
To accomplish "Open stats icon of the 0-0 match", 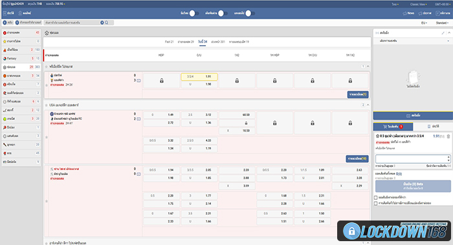I will pyautogui.click(x=138, y=174).
